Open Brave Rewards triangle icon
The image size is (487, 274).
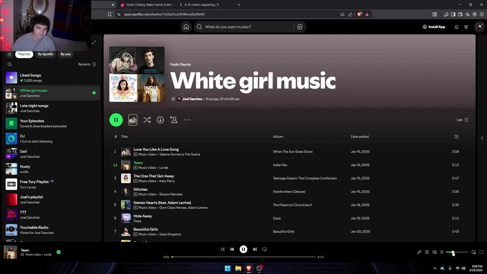(x=367, y=14)
